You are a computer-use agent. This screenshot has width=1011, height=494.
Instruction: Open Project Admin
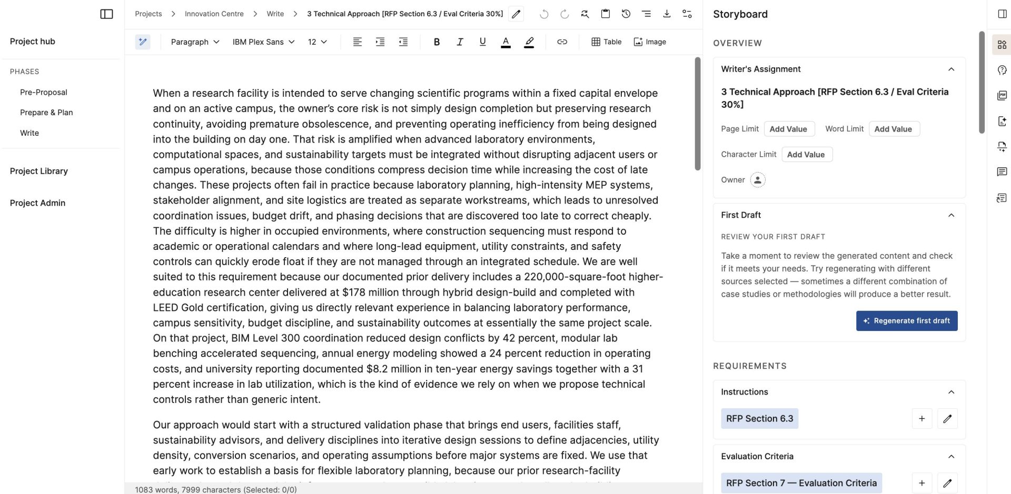point(37,203)
